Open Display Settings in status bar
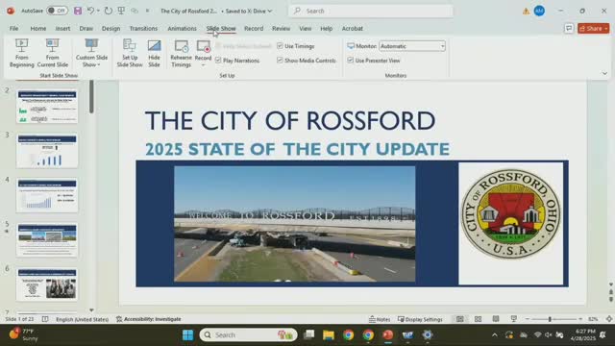 [x=420, y=319]
